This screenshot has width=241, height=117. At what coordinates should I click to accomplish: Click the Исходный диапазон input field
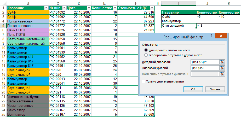pyautogui.click(x=204, y=62)
